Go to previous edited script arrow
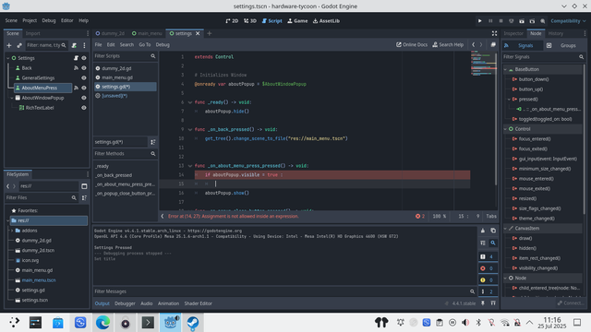 (474, 45)
